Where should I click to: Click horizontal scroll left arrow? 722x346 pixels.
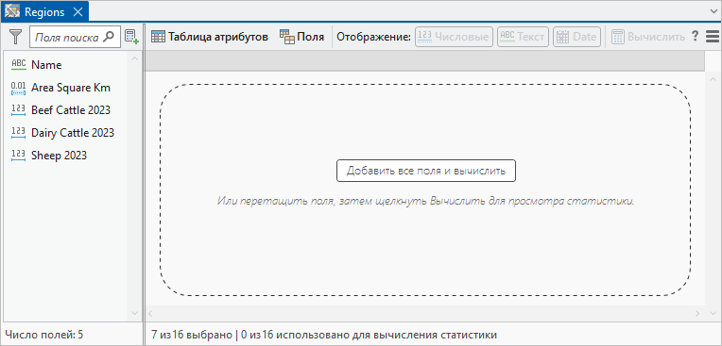(149, 313)
